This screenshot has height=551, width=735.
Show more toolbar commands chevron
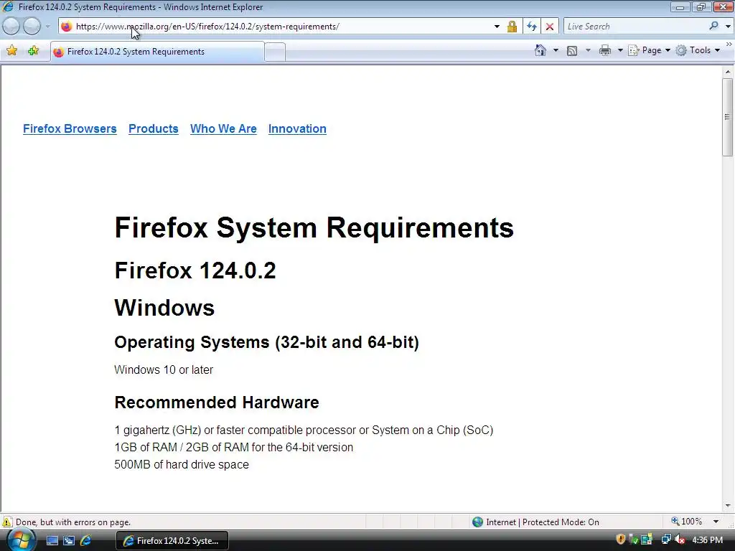[x=729, y=44]
